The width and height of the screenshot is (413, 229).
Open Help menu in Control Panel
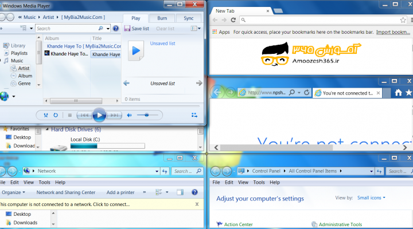pyautogui.click(x=275, y=182)
